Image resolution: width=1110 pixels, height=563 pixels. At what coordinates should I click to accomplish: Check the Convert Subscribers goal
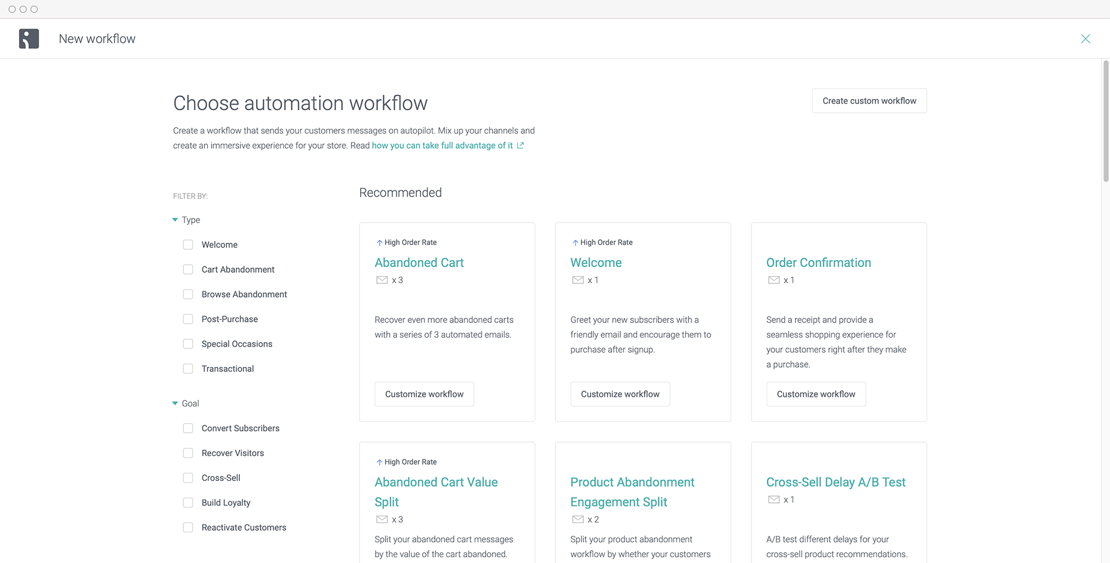[188, 428]
